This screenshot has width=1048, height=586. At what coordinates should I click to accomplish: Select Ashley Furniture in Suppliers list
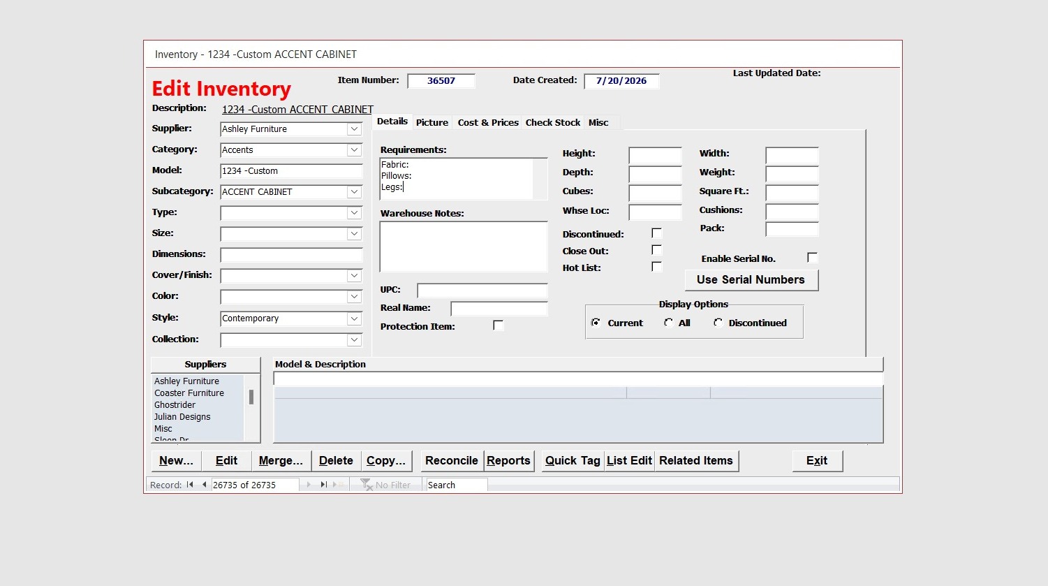186,381
